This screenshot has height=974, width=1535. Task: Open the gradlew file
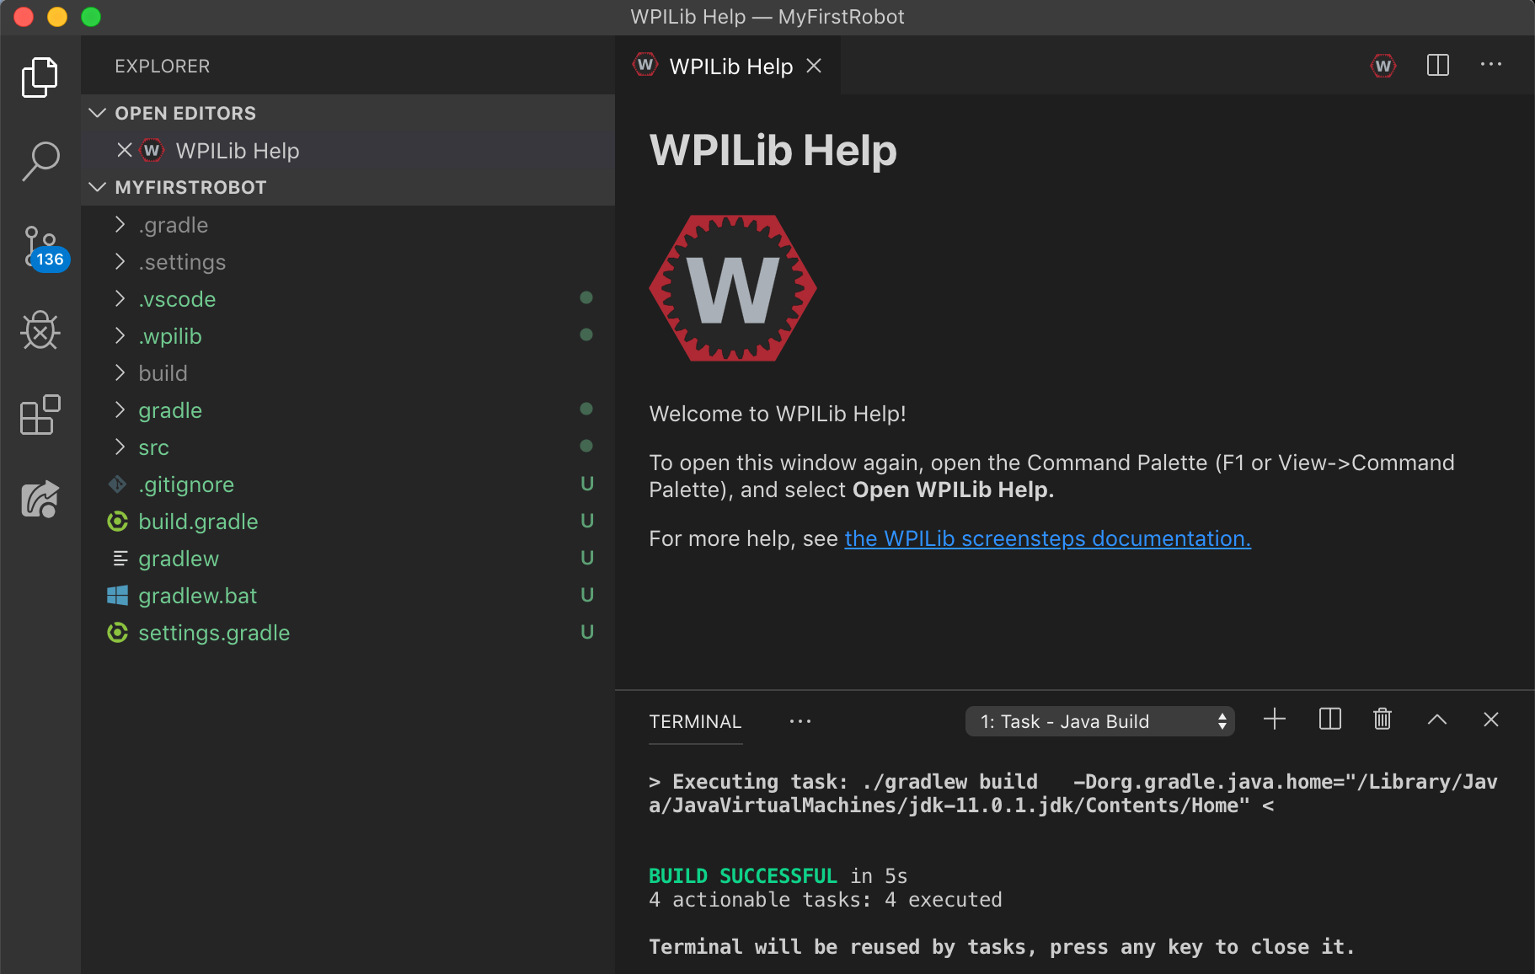348,558
